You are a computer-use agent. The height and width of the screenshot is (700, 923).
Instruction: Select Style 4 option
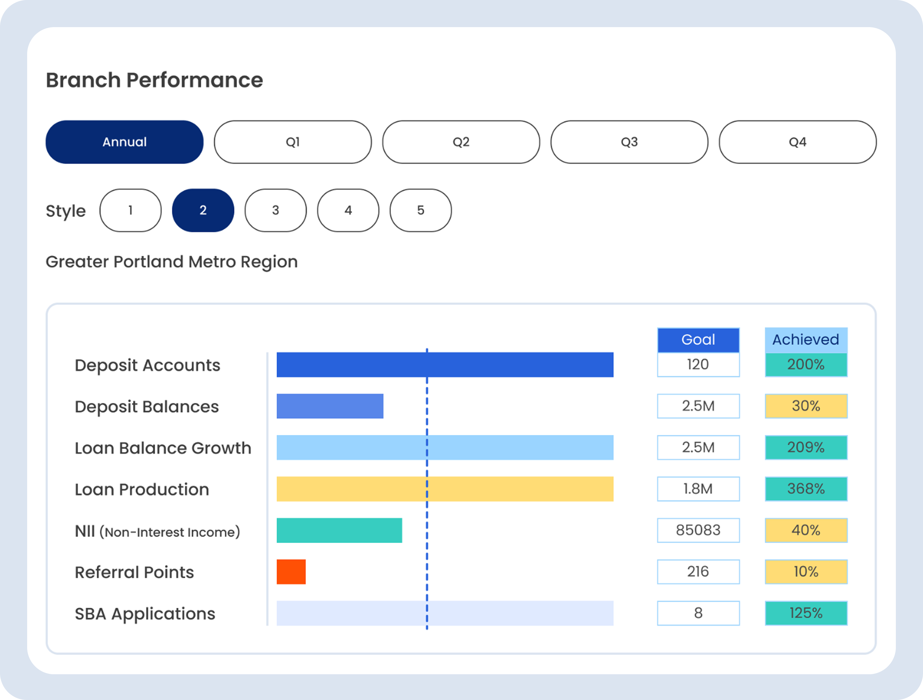click(347, 211)
